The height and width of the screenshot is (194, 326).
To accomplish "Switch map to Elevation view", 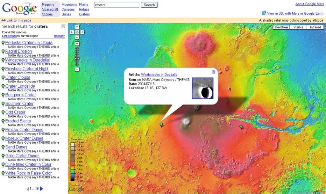I will (x=281, y=27).
